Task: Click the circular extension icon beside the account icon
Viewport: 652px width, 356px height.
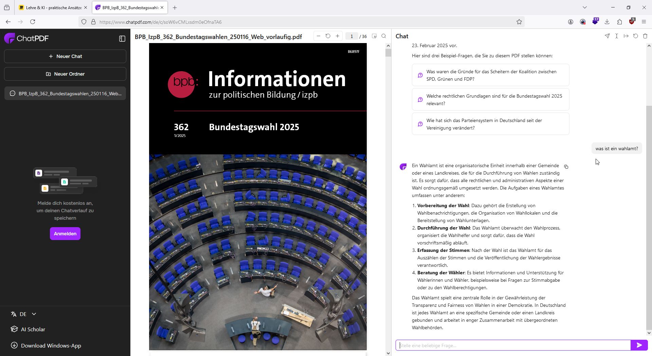Action: click(583, 22)
